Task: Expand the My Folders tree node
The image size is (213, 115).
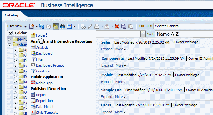Action: coord(9,39)
